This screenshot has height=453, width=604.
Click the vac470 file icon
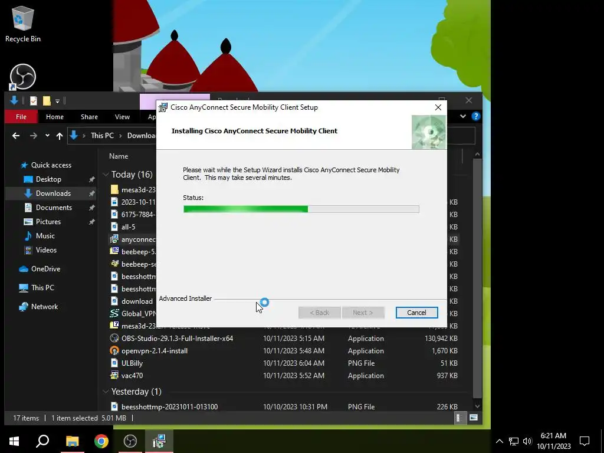[x=114, y=375]
